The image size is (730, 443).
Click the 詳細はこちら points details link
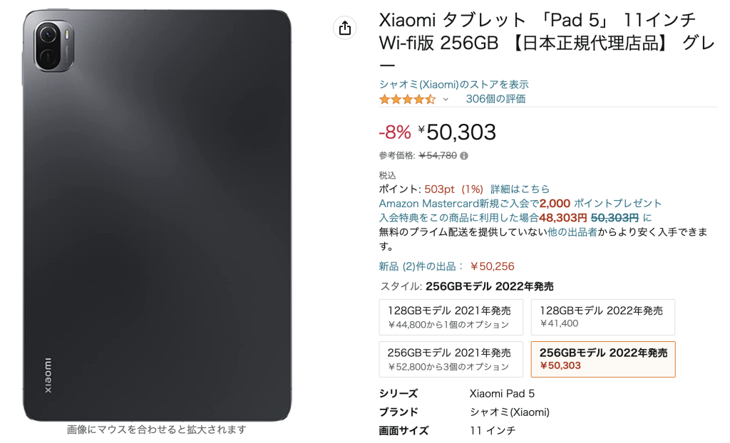[520, 189]
